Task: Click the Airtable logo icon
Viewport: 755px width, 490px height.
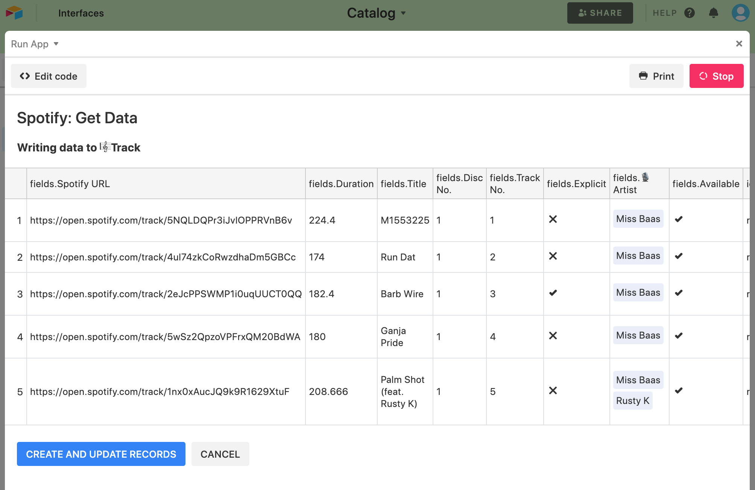Action: [14, 13]
